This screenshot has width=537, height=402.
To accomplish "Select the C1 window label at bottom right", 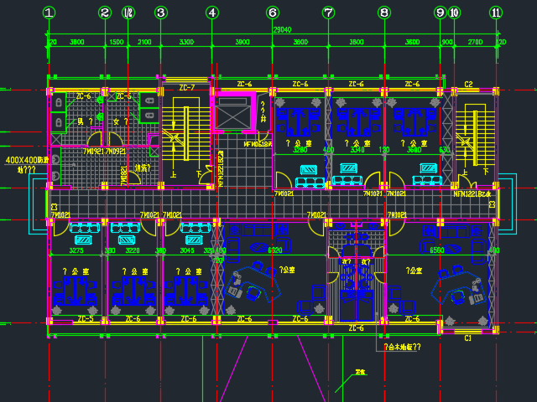I will (x=467, y=338).
